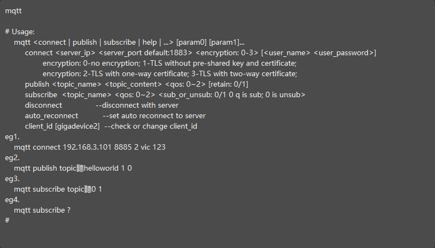Click the 'mqtt' command at the top

(14, 11)
